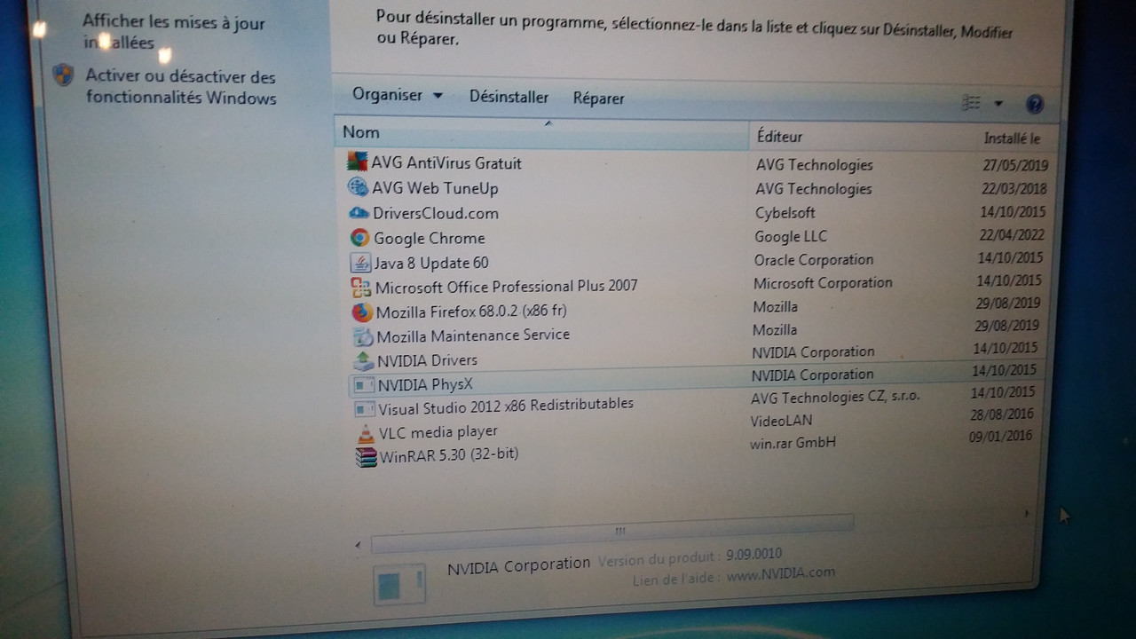The image size is (1136, 639).
Task: Click the VLC media player cone icon
Action: click(366, 434)
